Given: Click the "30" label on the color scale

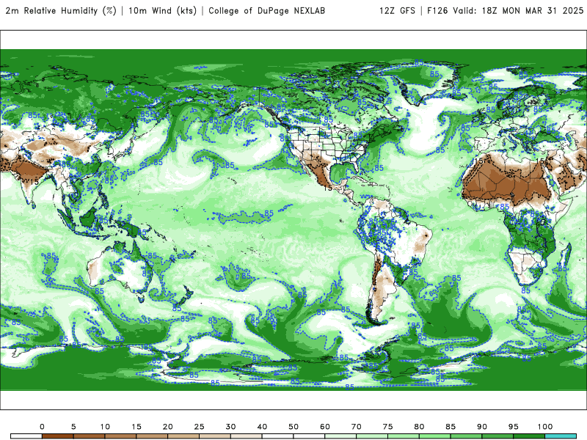Looking at the screenshot, I should pos(230,427).
